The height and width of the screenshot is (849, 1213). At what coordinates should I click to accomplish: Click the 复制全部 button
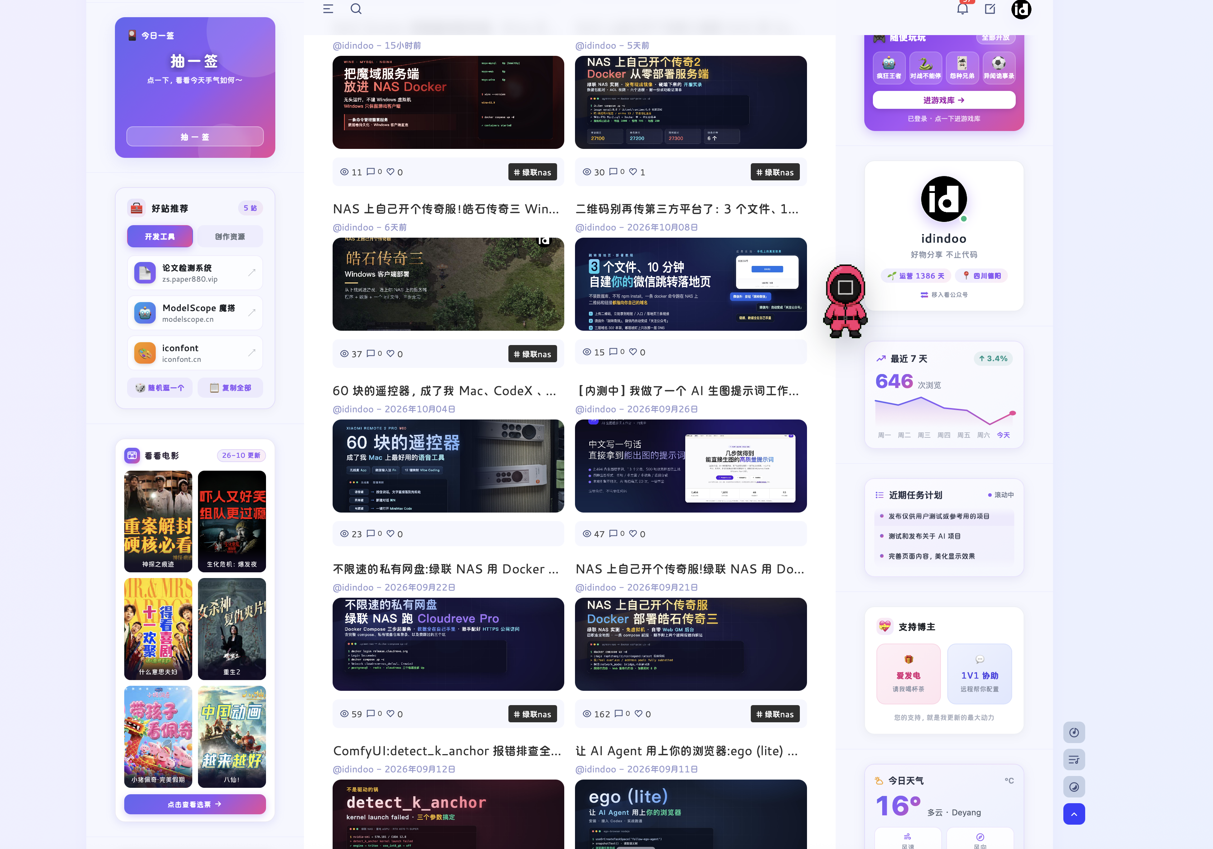tap(230, 388)
